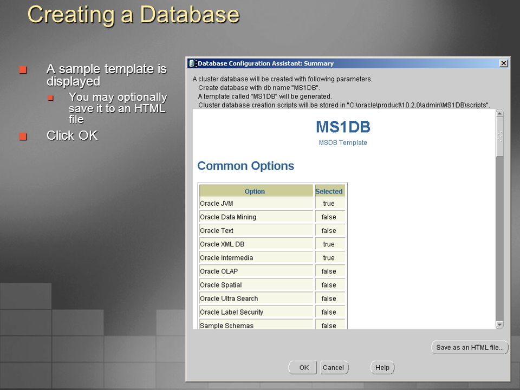Click the true value for Oracle XML DB
520x390 pixels.
[329, 244]
